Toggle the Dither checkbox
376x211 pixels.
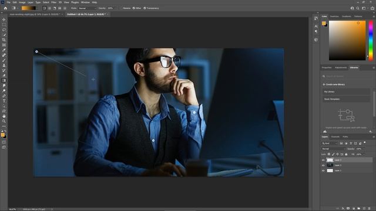134,8
